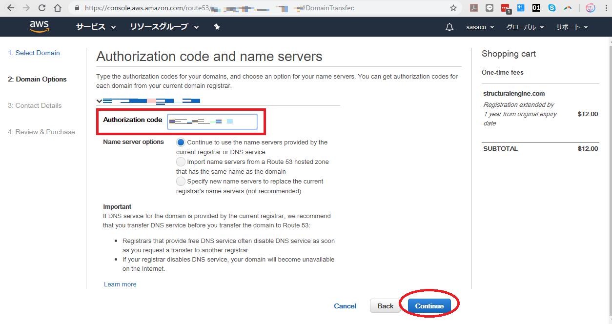Select specify new name servers option
The height and width of the screenshot is (324, 612).
(181, 182)
